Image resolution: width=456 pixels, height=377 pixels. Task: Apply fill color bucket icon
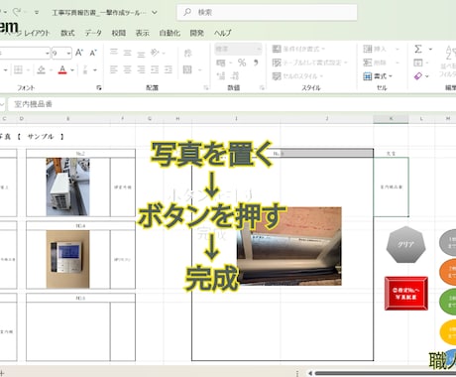click(x=41, y=69)
